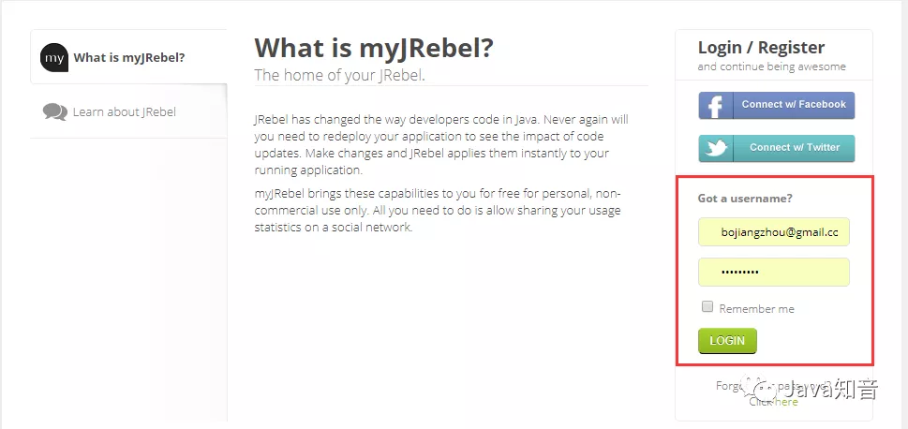908x429 pixels.
Task: Connect w/ Facebook button
Action: click(x=777, y=105)
